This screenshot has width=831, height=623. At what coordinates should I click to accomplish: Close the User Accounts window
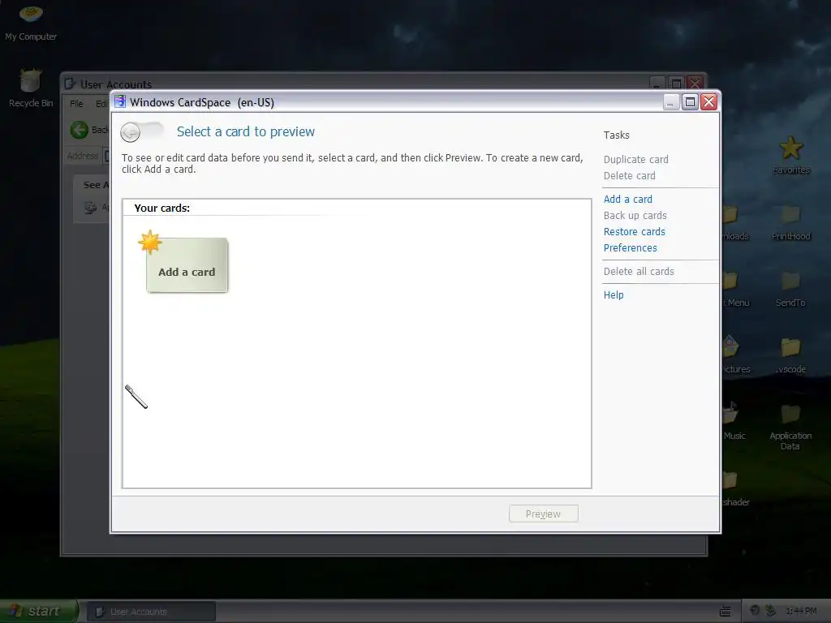tap(695, 84)
